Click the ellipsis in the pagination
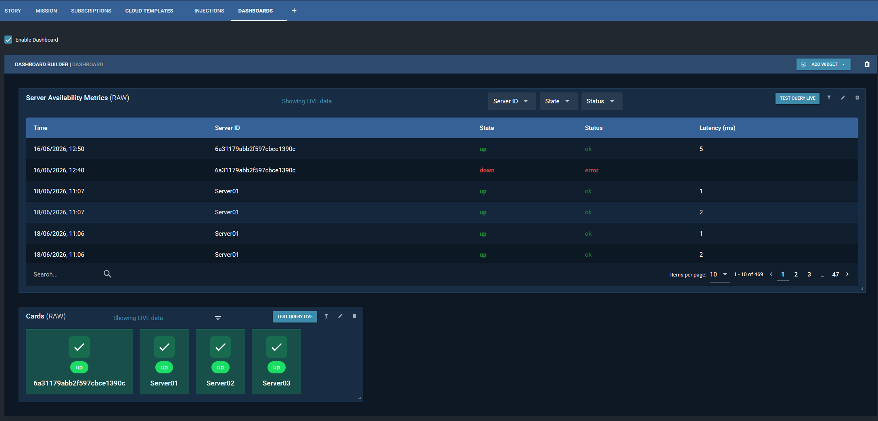The width and height of the screenshot is (878, 421). click(822, 275)
